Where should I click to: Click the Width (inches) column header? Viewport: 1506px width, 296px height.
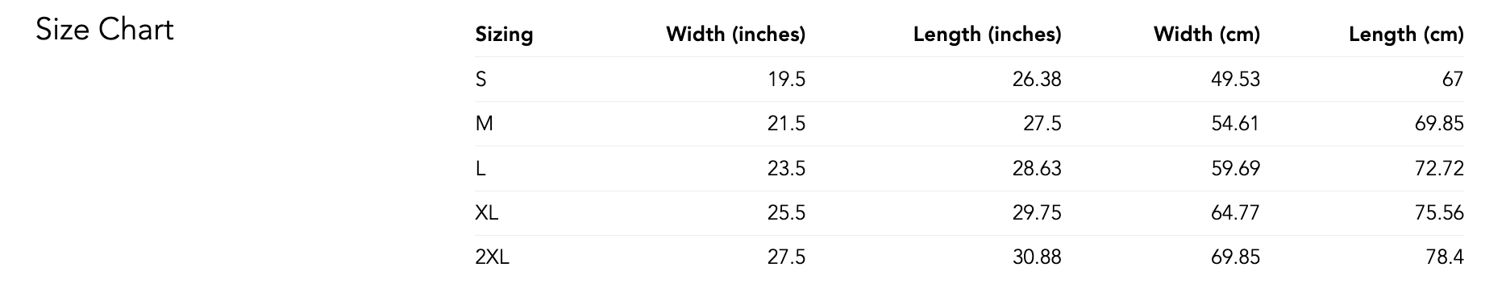pyautogui.click(x=735, y=35)
